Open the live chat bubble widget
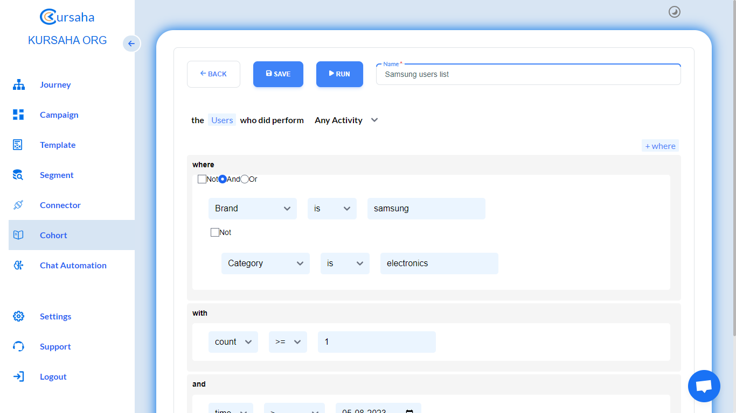The height and width of the screenshot is (413, 736). click(704, 386)
